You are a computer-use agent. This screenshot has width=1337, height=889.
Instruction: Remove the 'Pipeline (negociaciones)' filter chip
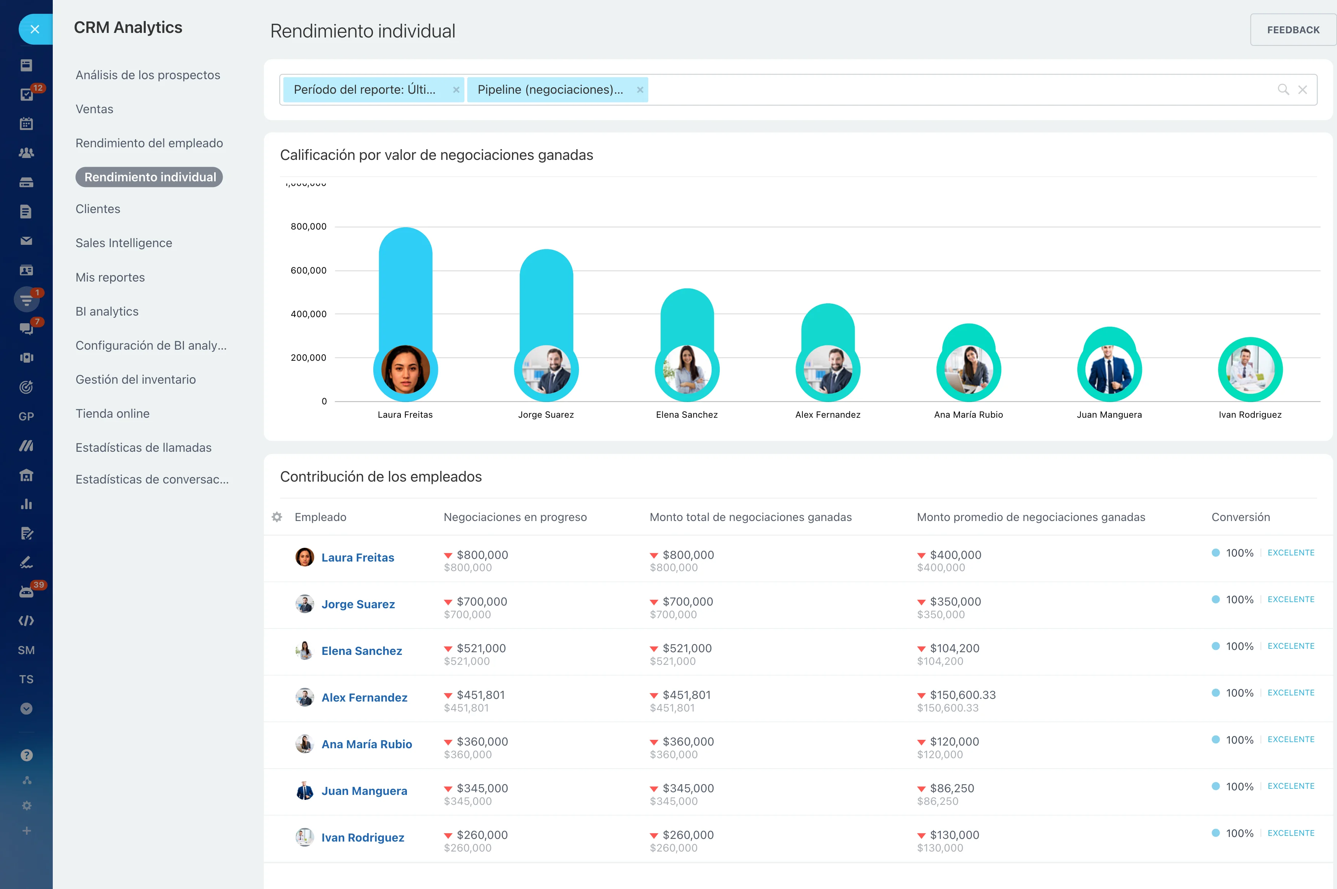pyautogui.click(x=640, y=90)
